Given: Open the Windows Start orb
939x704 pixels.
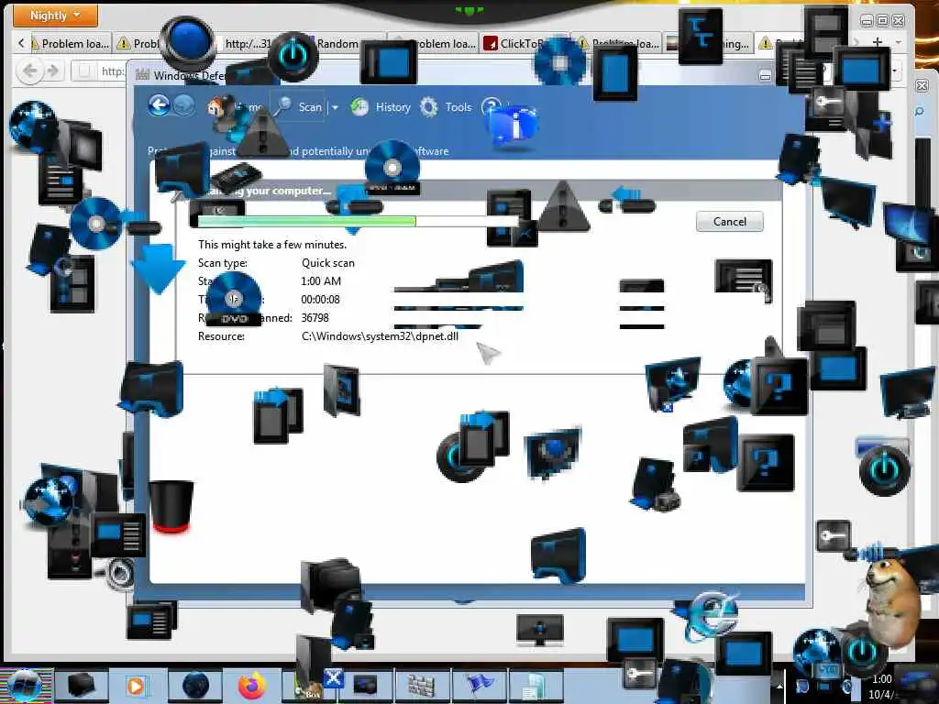Looking at the screenshot, I should (23, 686).
